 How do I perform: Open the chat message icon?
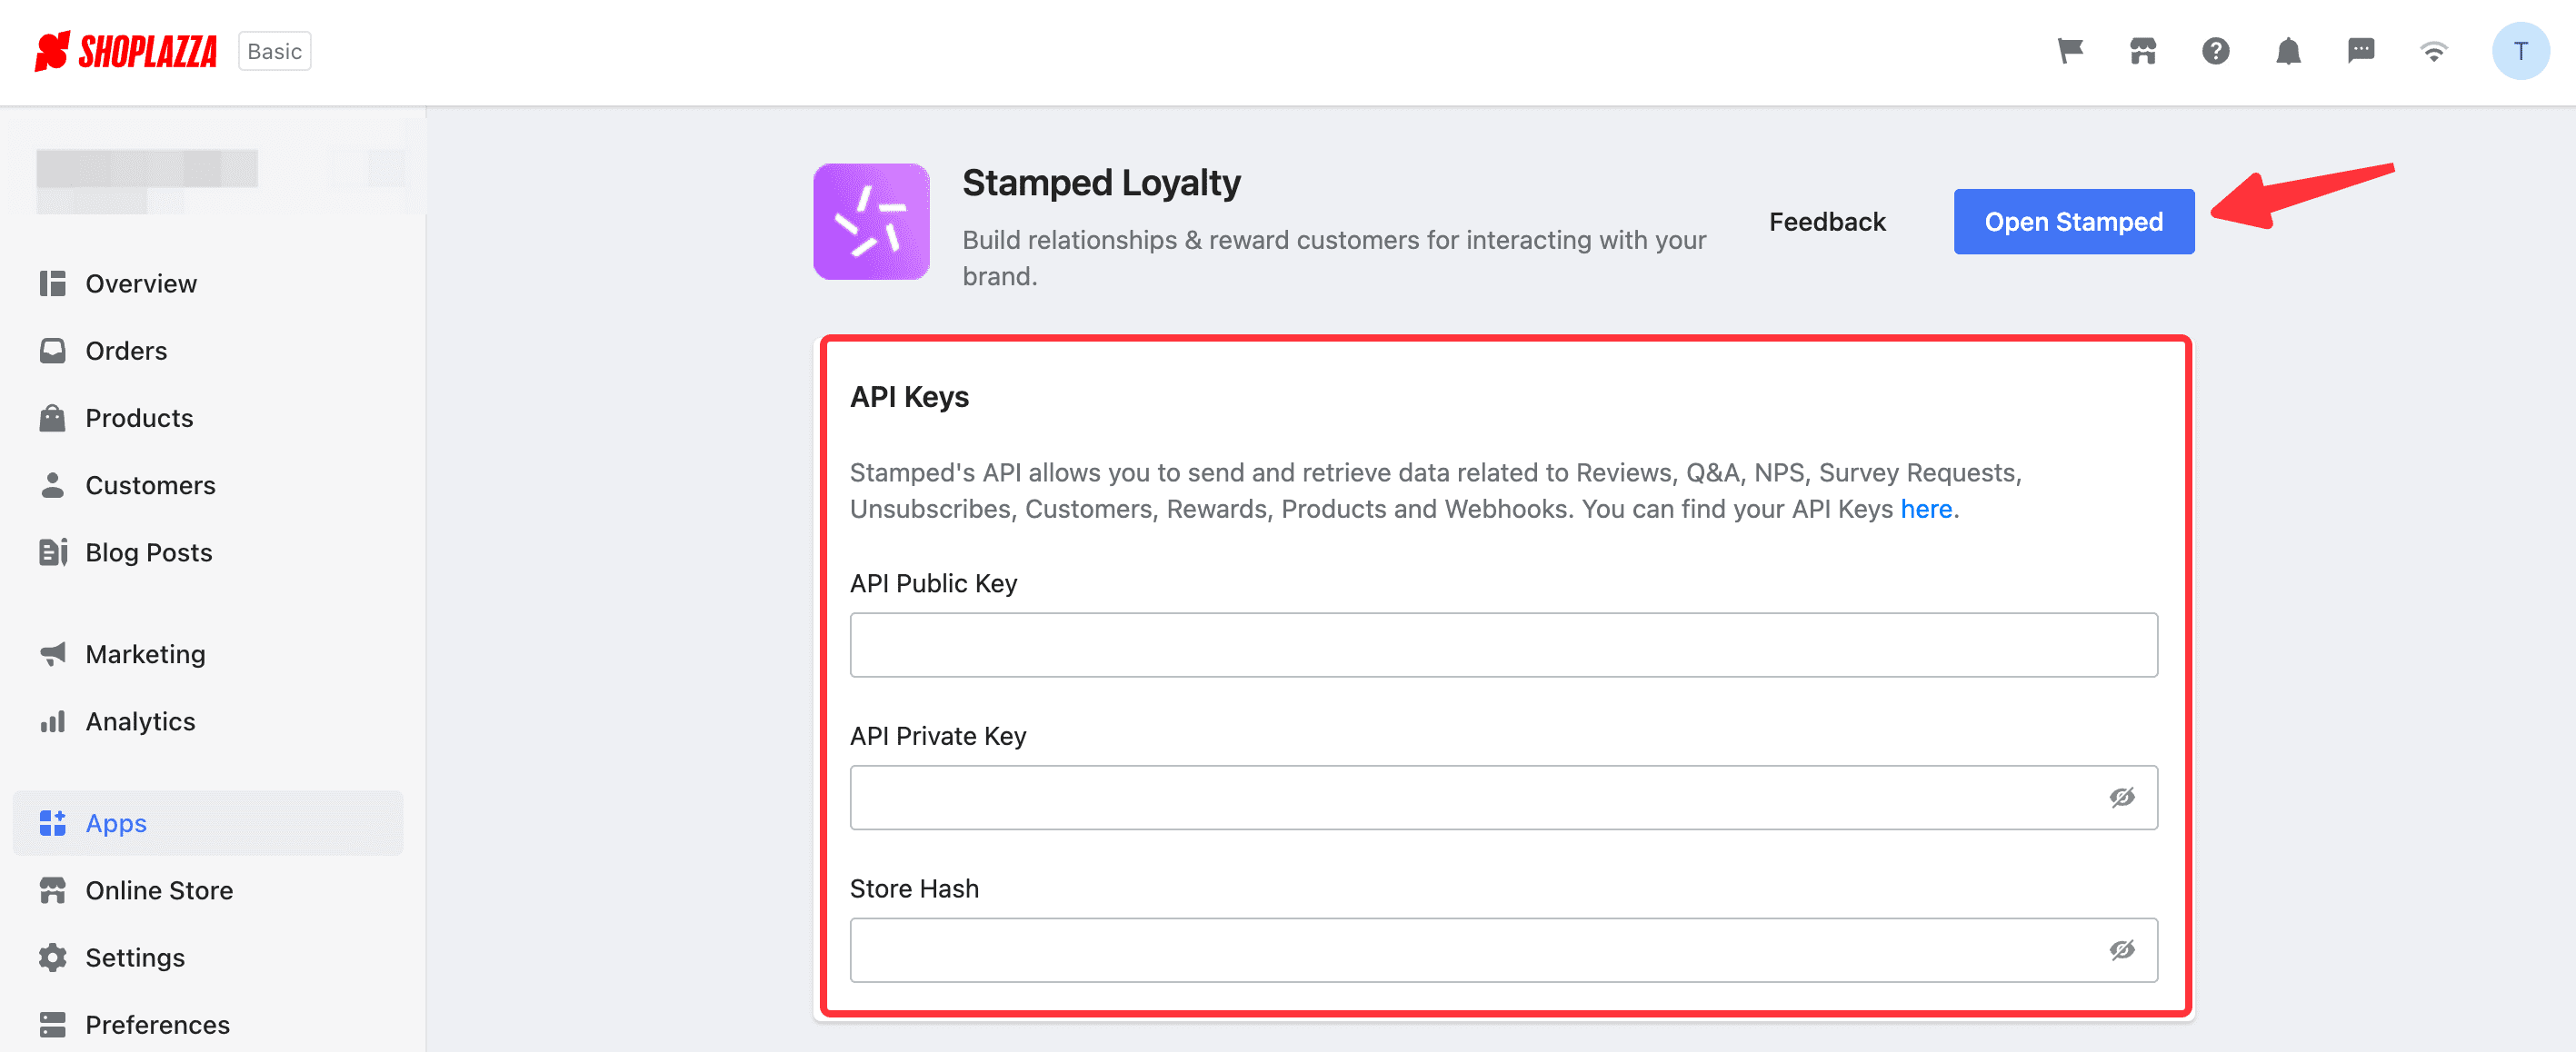coord(2361,50)
